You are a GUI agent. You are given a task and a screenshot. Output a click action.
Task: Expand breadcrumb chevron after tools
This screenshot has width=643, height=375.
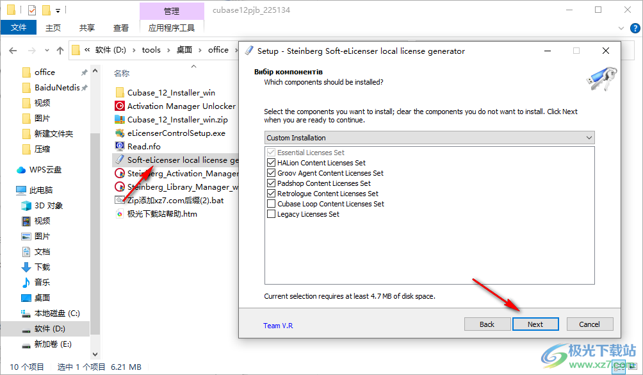pyautogui.click(x=168, y=51)
